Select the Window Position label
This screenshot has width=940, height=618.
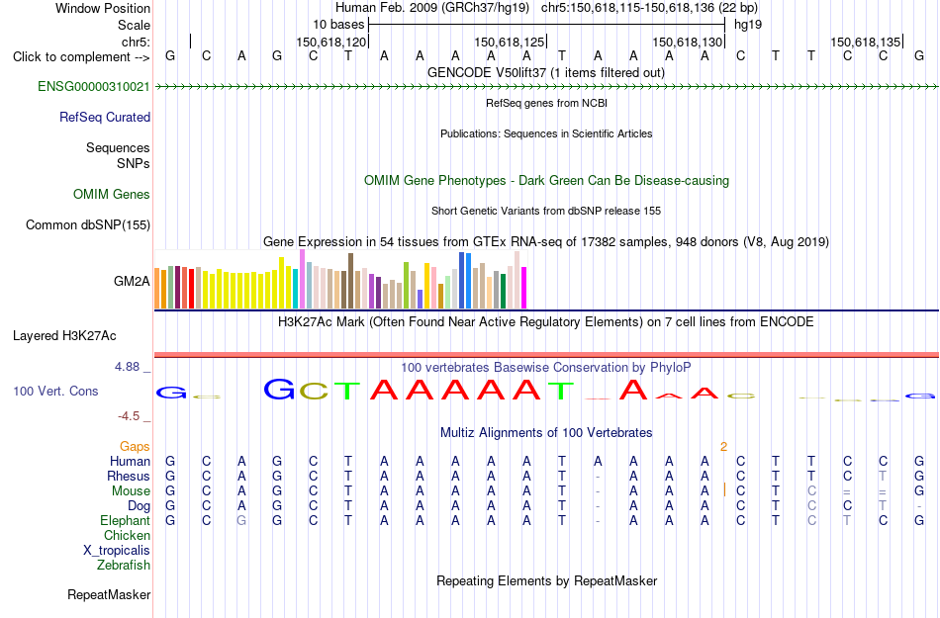tap(103, 8)
